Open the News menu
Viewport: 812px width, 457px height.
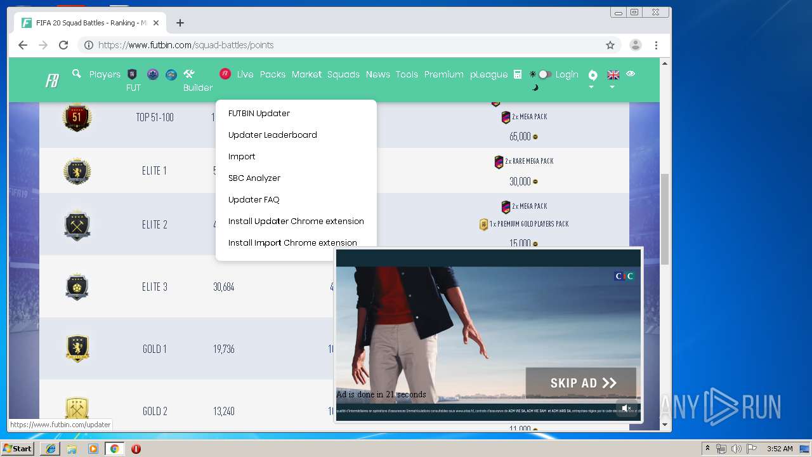377,74
